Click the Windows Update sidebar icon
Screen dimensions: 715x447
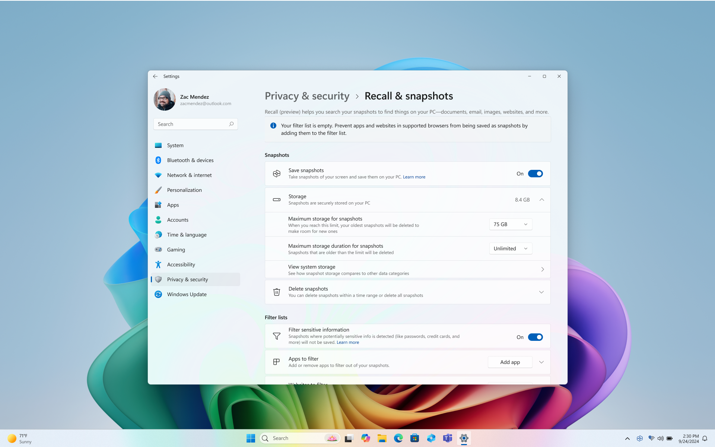(158, 294)
